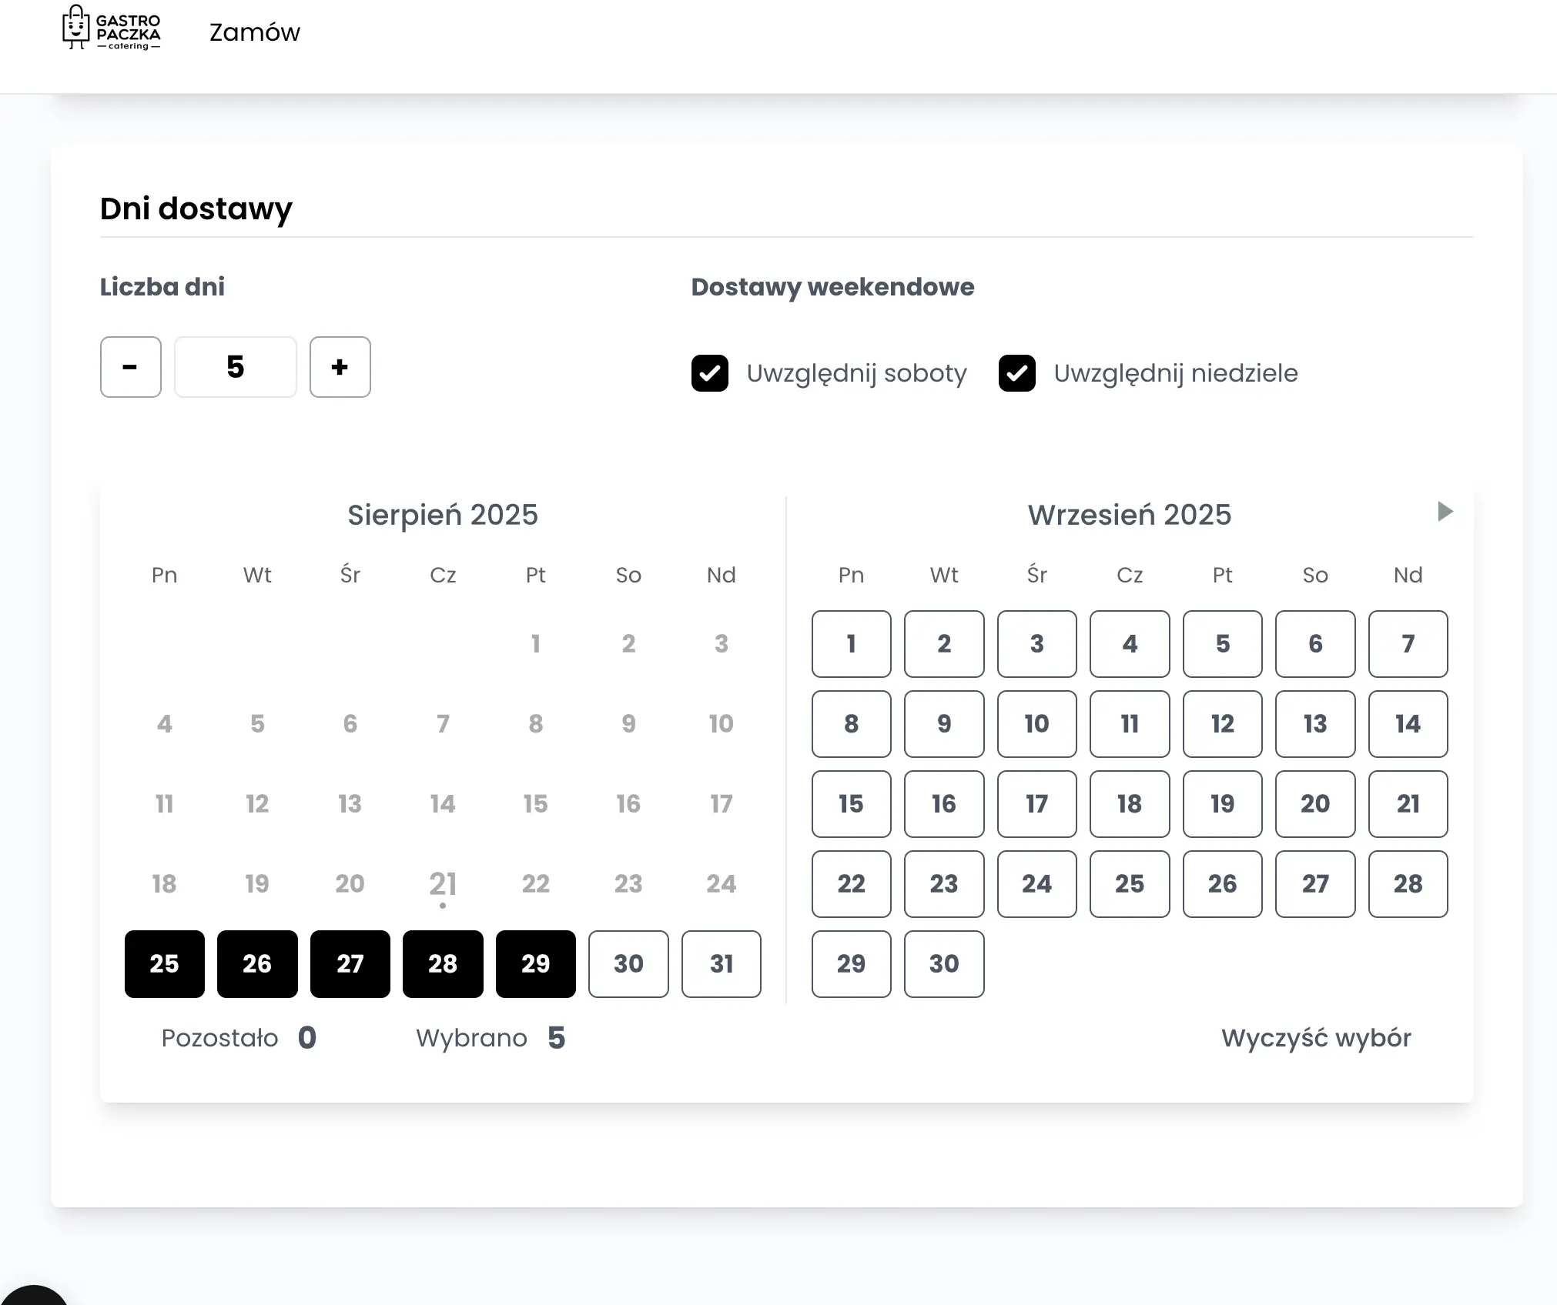This screenshot has height=1305, width=1557.
Task: Increase number of days with plus
Action: coord(340,367)
